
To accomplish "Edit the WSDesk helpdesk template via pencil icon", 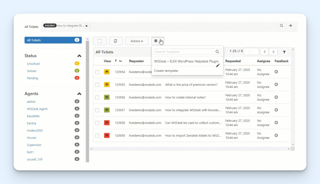I will click(x=218, y=65).
